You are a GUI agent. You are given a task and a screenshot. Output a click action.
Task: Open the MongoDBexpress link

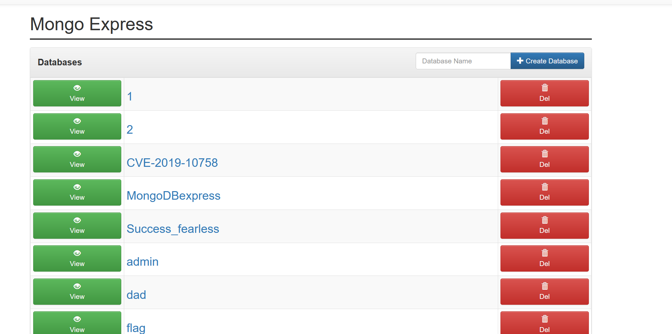coord(174,196)
